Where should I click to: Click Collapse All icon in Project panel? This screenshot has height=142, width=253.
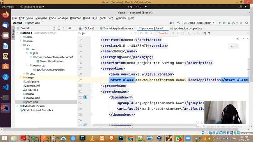coord(64,28)
